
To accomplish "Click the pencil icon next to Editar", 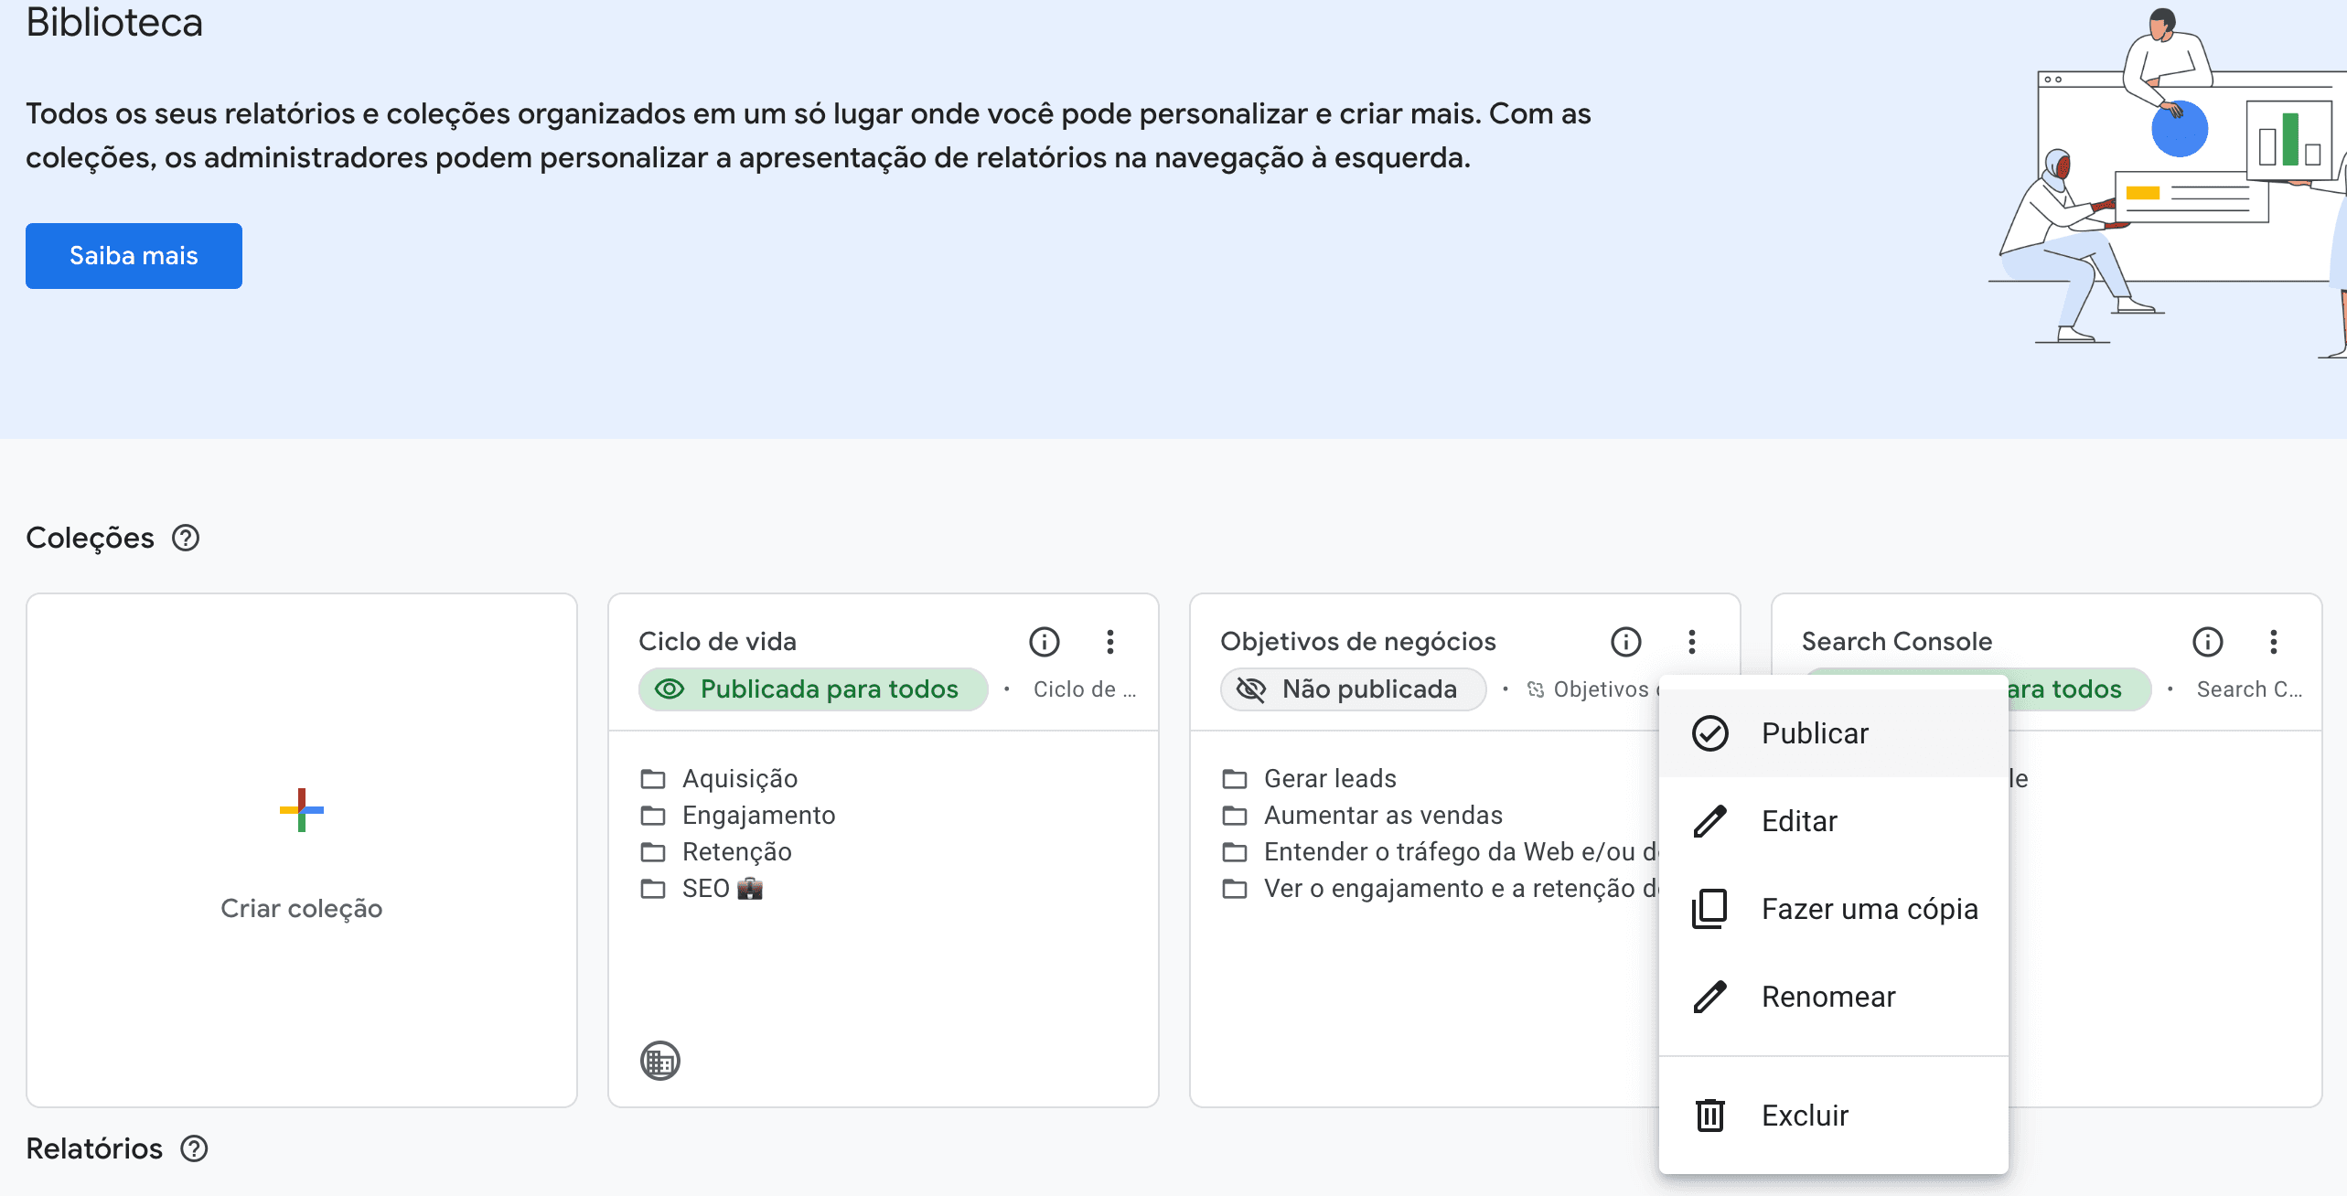I will (x=1709, y=820).
